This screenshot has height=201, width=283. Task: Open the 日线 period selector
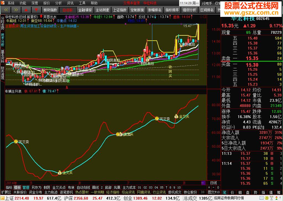[x=214, y=183]
